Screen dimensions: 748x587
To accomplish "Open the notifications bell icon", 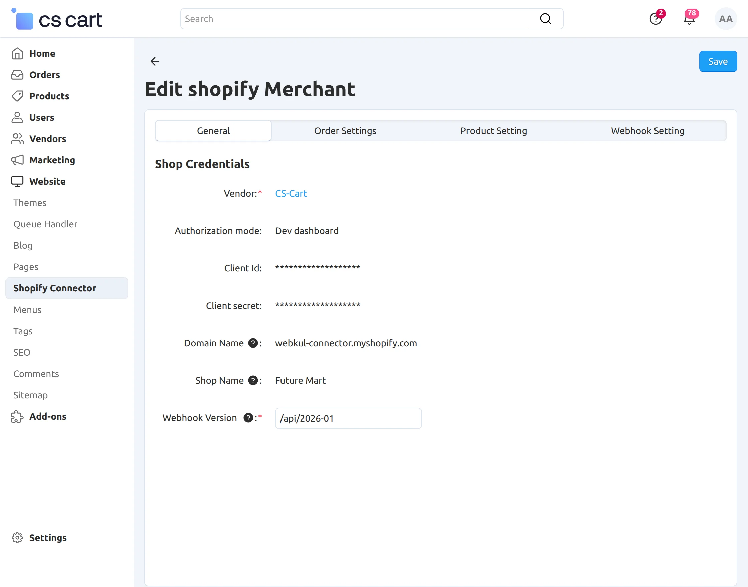I will coord(689,19).
